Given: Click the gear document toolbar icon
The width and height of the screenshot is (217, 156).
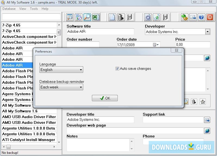Looking at the screenshot, I should pyautogui.click(x=148, y=17).
